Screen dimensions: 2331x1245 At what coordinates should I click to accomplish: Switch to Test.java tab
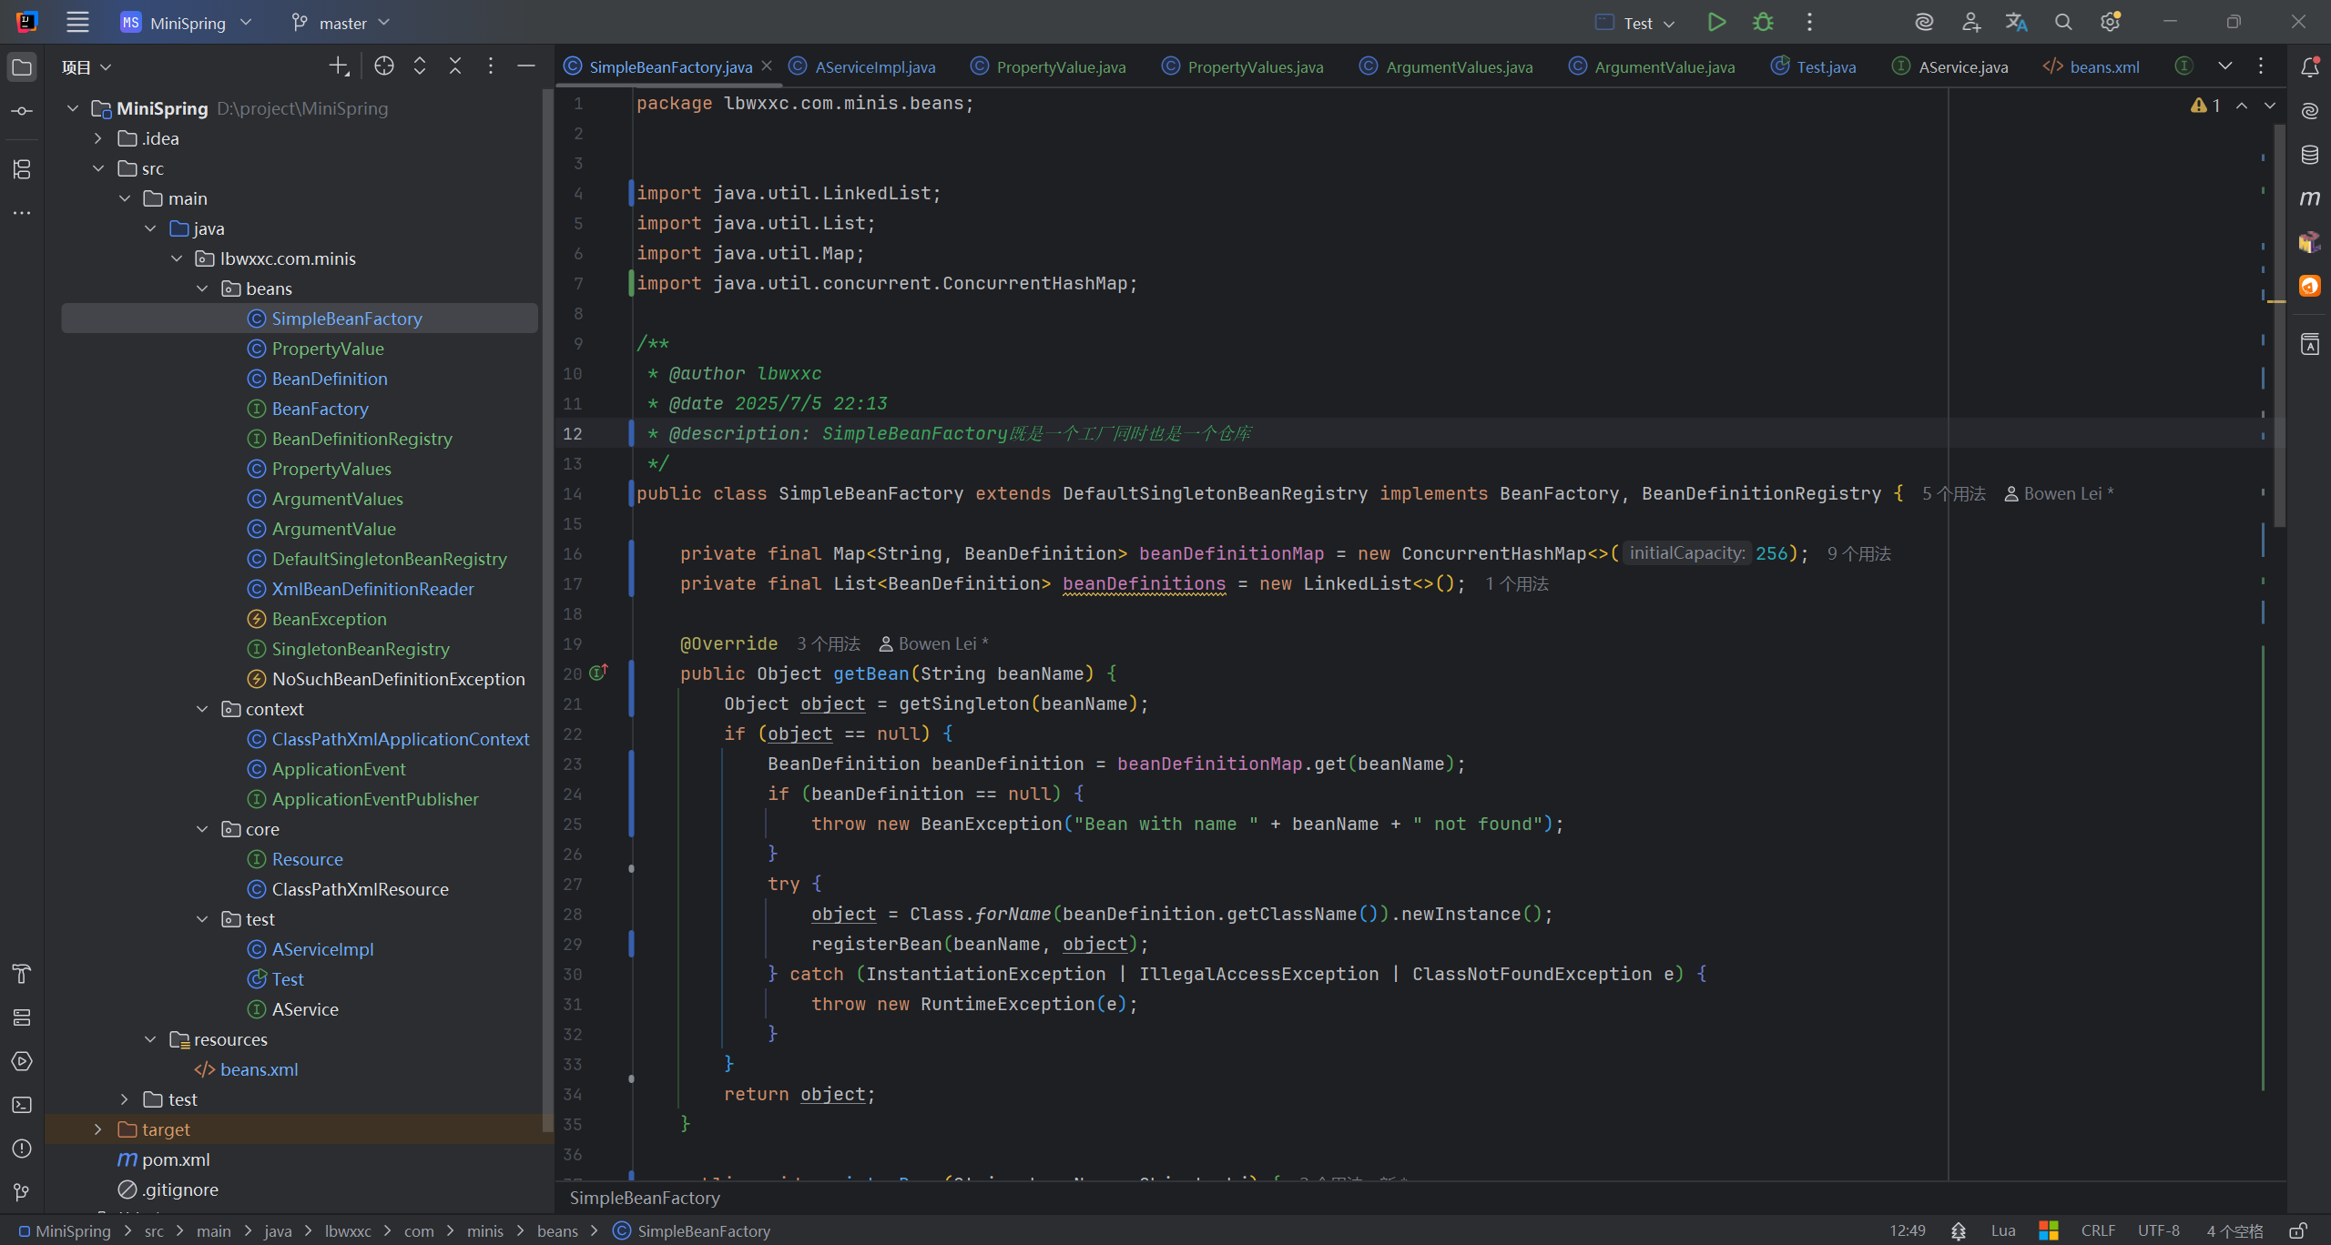pyautogui.click(x=1814, y=66)
